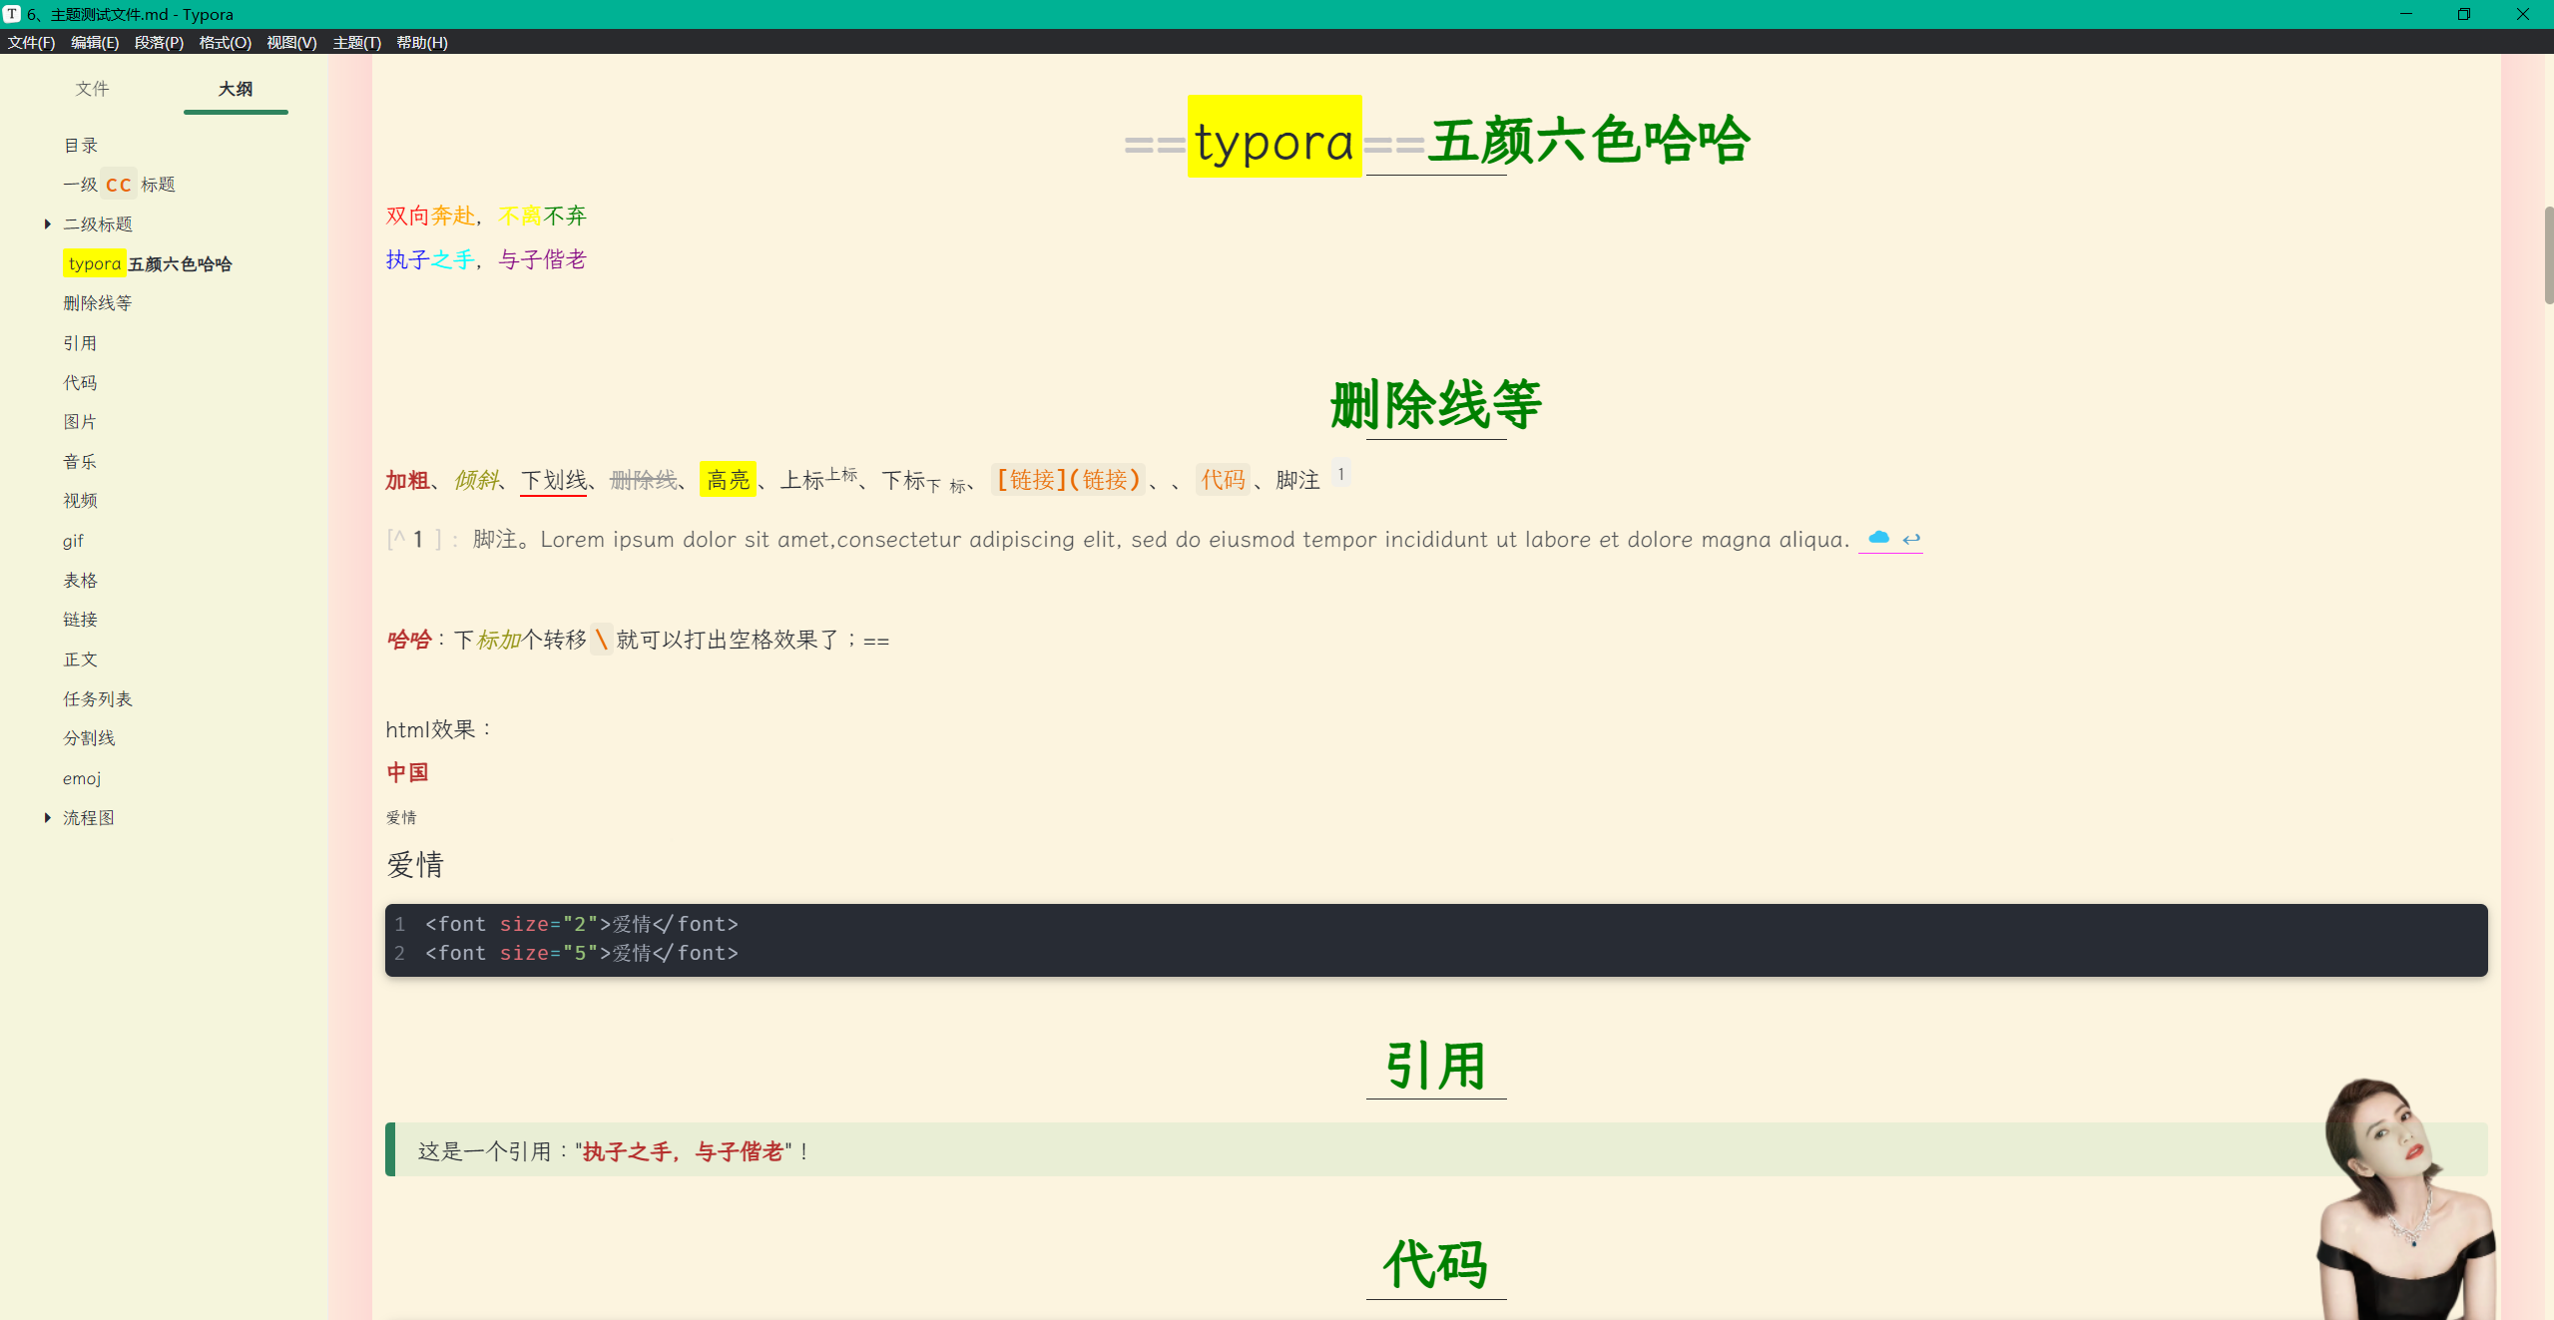Go to 删除线等 in the outline
This screenshot has width=2554, height=1320.
tap(98, 303)
